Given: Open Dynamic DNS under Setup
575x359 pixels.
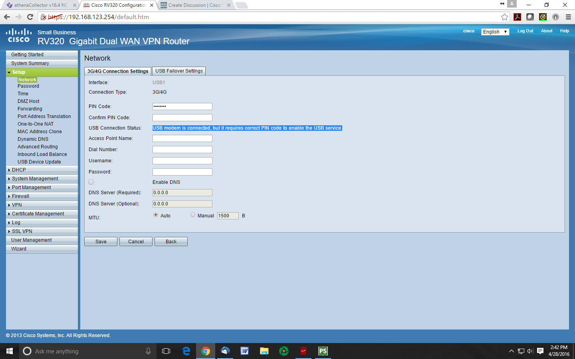Looking at the screenshot, I should (x=33, y=139).
